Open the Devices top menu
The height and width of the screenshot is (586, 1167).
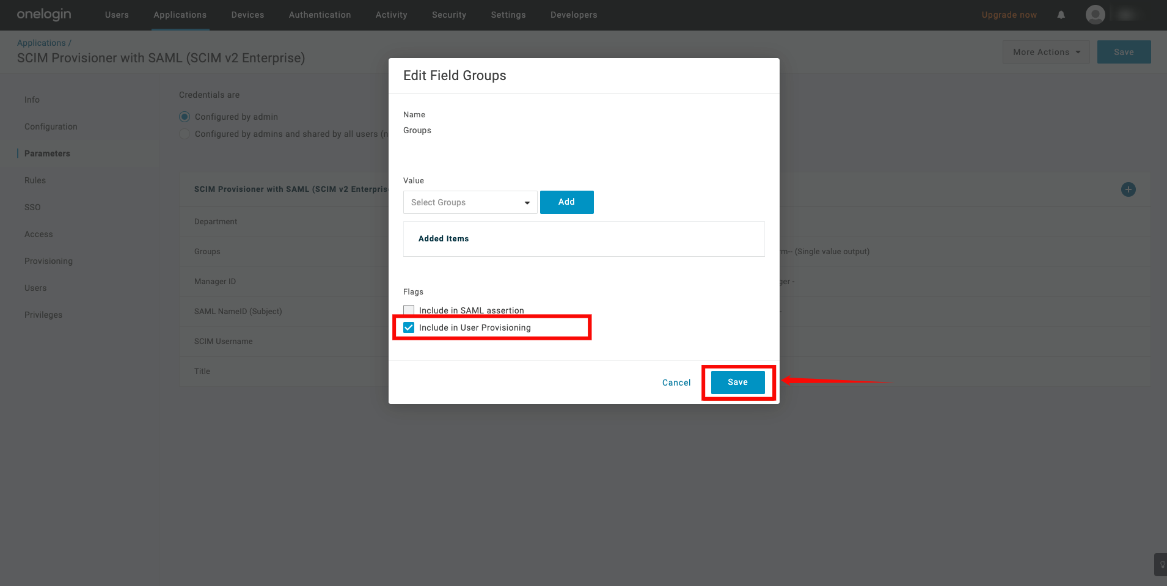pos(247,15)
